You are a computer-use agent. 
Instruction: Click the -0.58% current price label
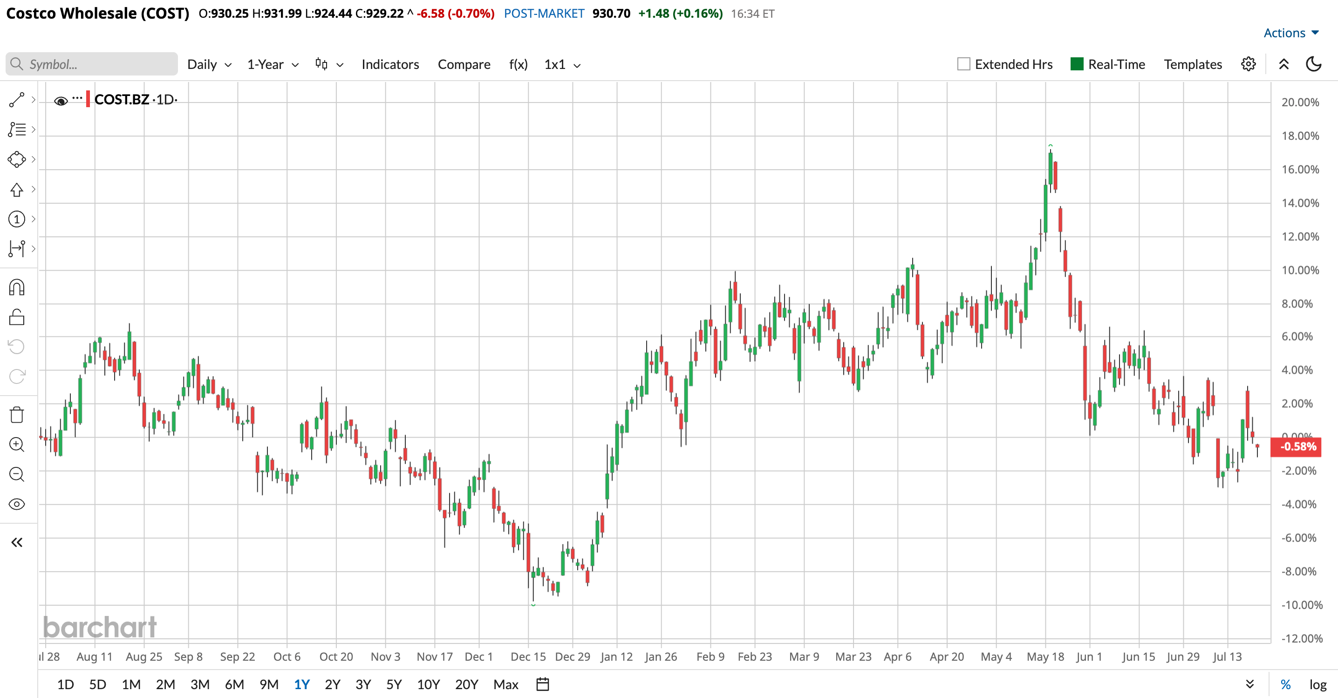tap(1297, 447)
